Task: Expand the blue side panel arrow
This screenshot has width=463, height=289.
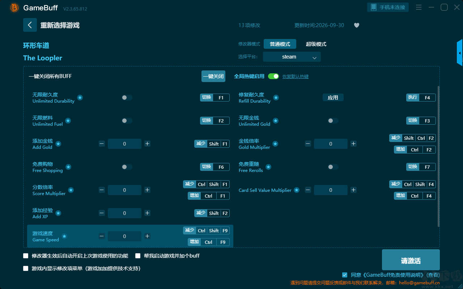Action: tap(460, 53)
